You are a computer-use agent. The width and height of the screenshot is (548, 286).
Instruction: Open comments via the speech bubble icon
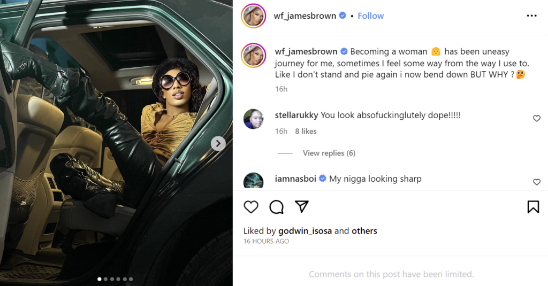click(276, 207)
